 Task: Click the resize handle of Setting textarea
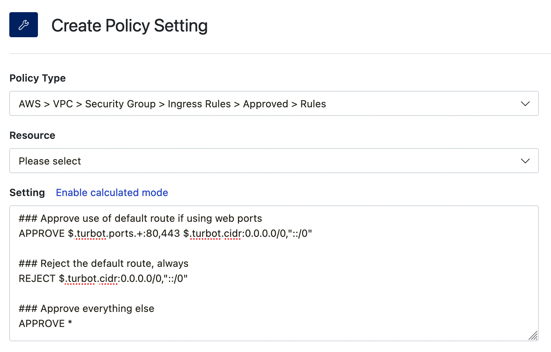[533, 335]
